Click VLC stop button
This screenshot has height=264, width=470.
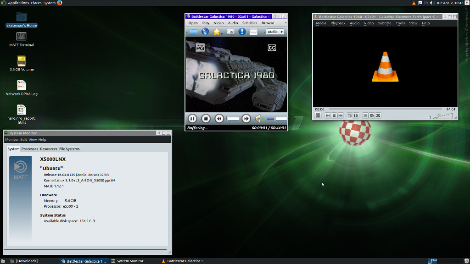334,115
